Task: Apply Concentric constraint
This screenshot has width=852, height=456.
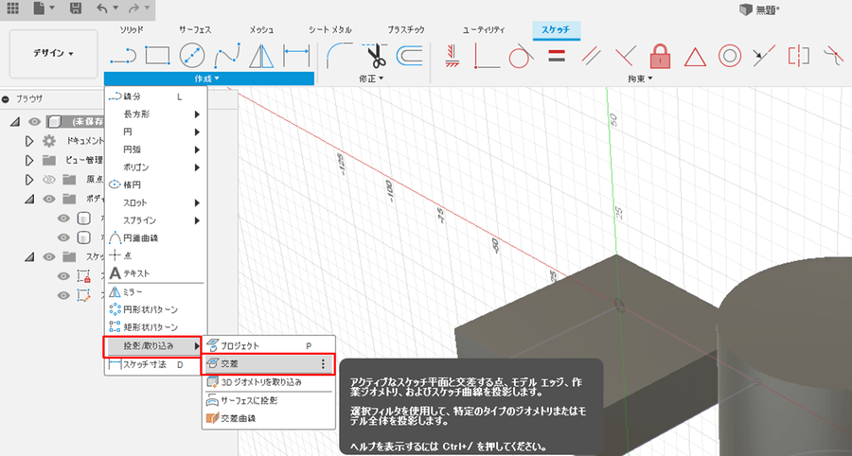Action: (x=730, y=56)
